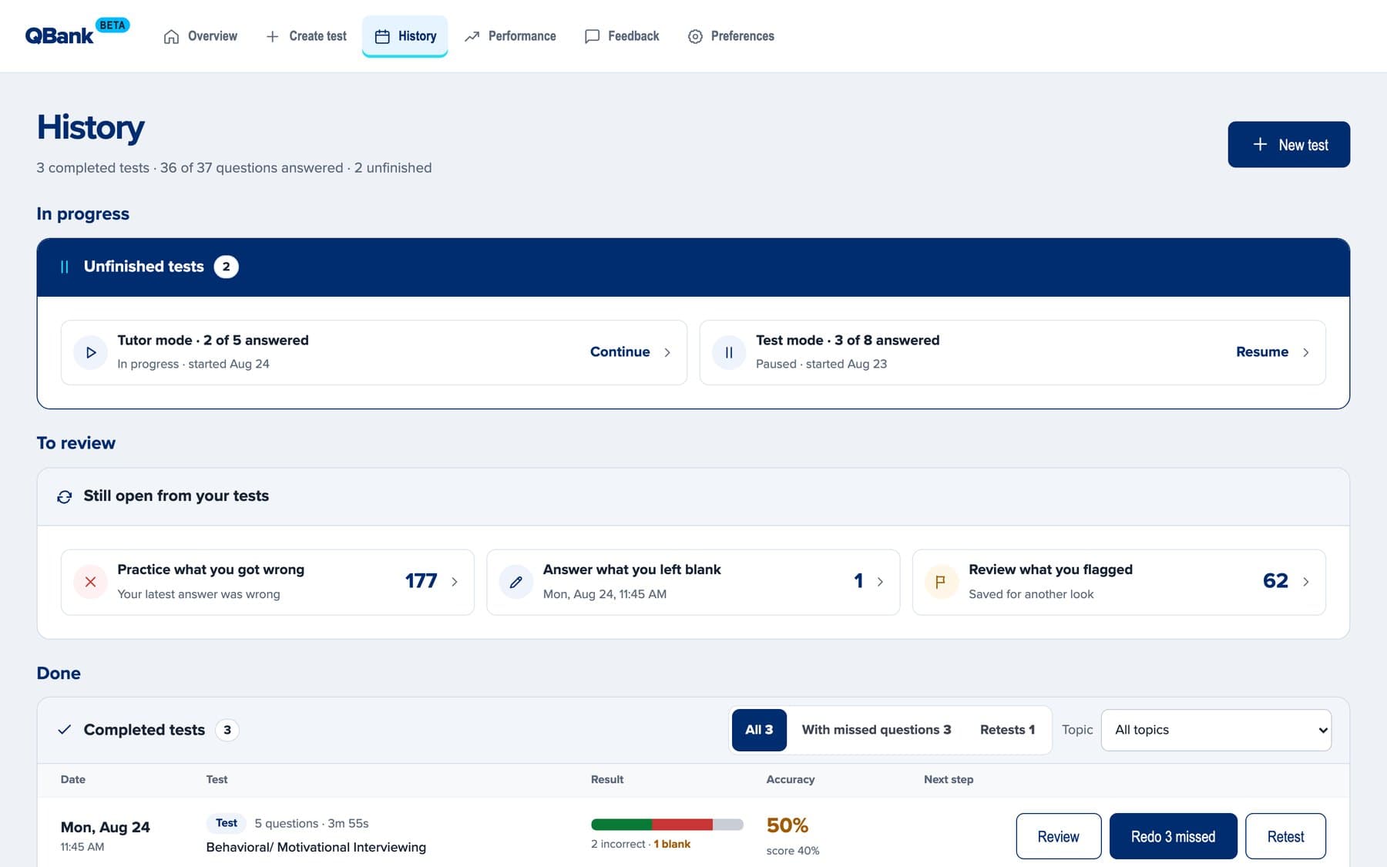Start a New test
This screenshot has height=867, width=1387.
pyautogui.click(x=1288, y=144)
